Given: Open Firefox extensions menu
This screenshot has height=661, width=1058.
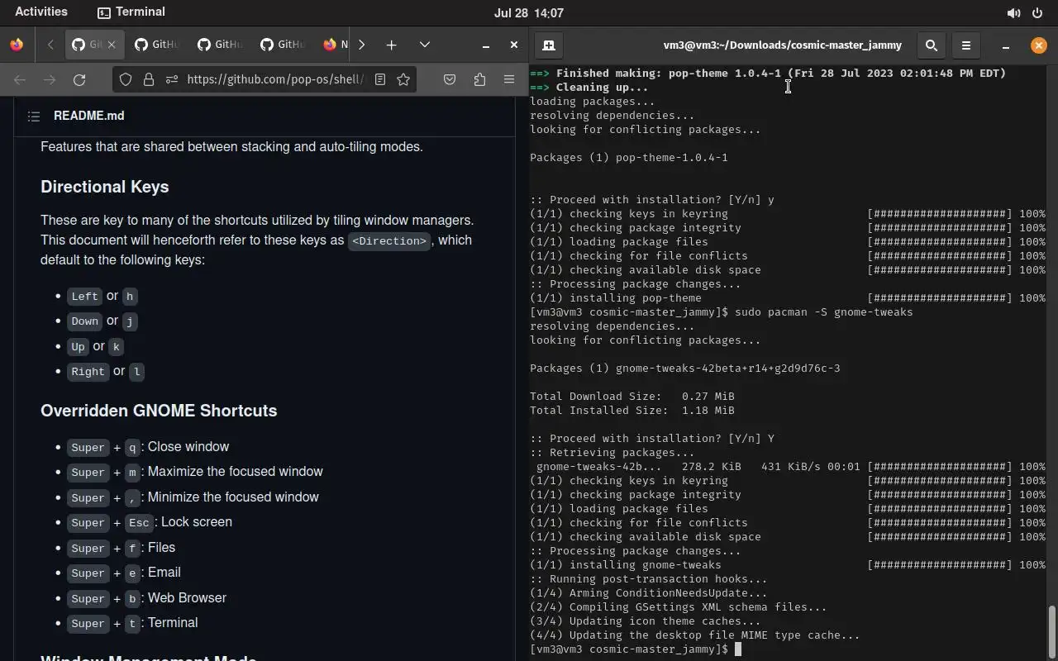Looking at the screenshot, I should click(479, 79).
